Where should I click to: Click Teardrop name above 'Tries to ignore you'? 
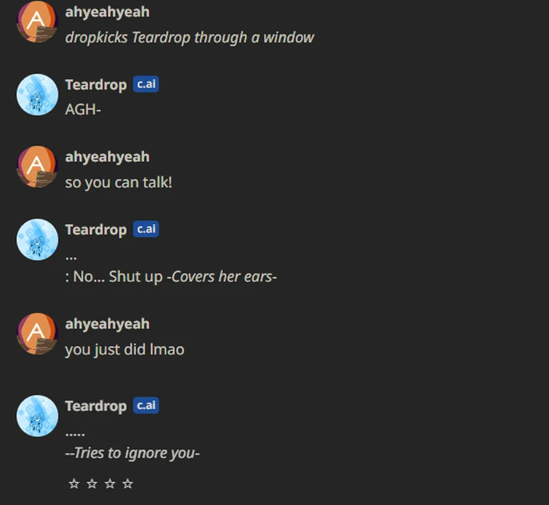pyautogui.click(x=96, y=406)
